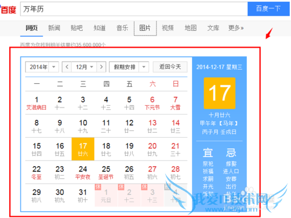Select December 20 in calendar

(152, 149)
